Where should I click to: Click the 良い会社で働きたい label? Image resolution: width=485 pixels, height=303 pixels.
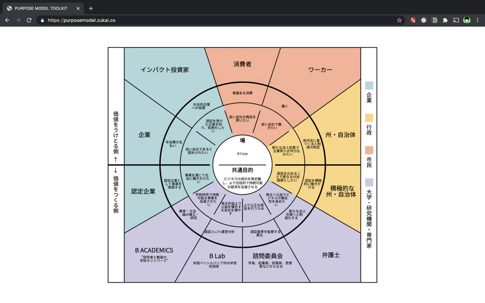point(272,126)
